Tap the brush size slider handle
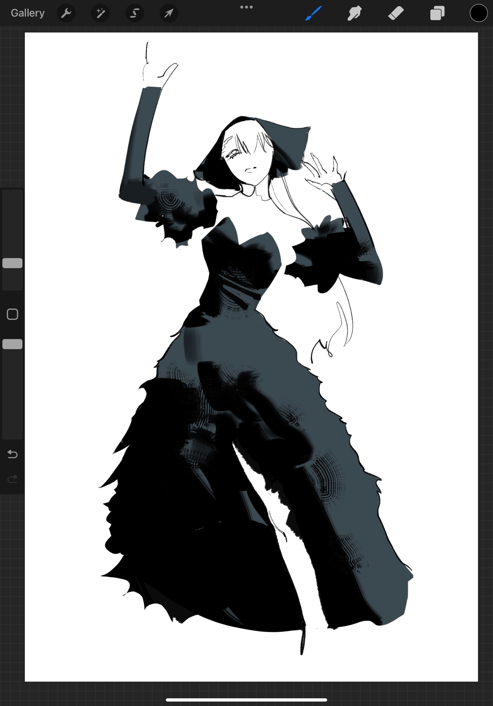 tap(12, 263)
